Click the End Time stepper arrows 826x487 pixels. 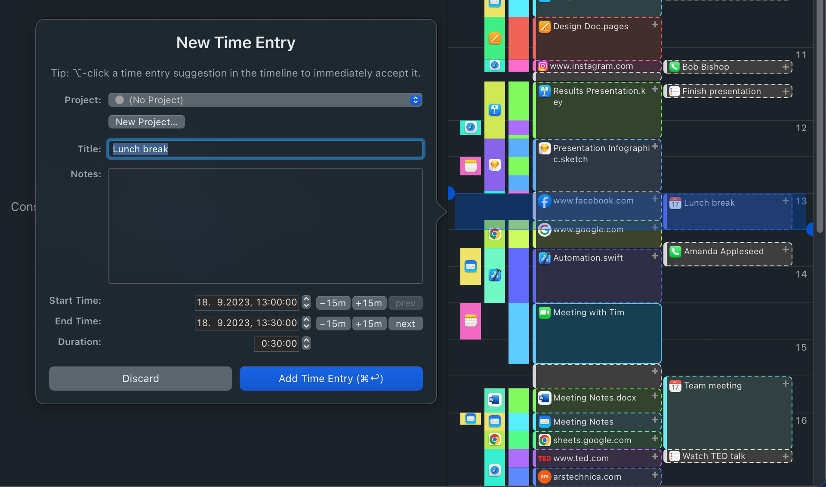point(306,323)
